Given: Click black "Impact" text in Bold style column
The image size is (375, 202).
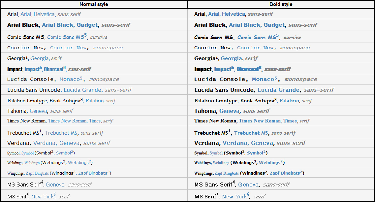Looking at the screenshot, I should pos(203,69).
